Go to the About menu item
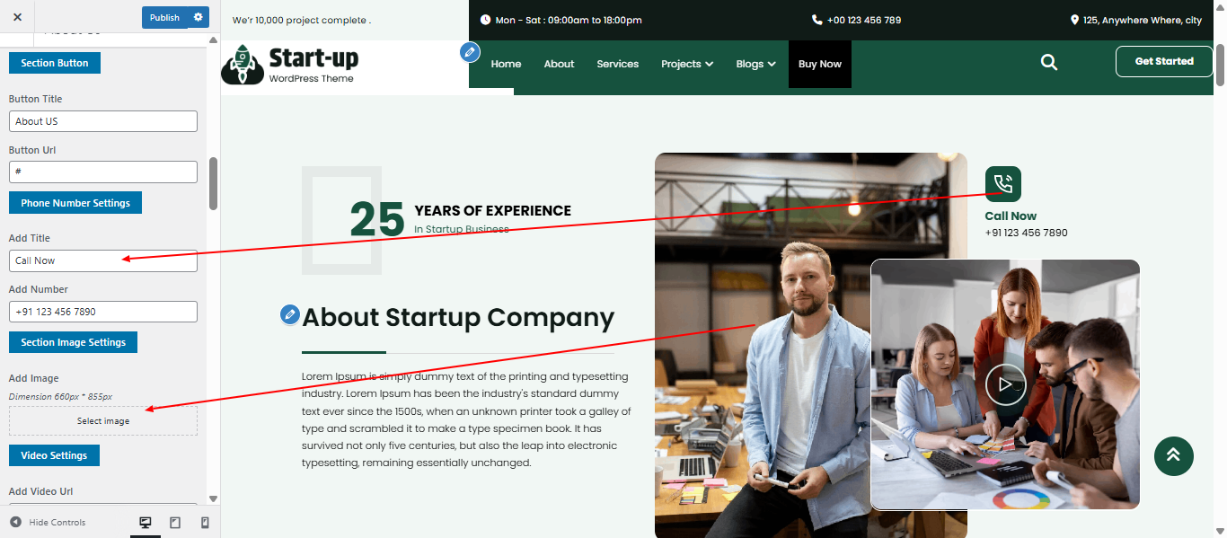Screen dimensions: 1227x538 coord(559,64)
